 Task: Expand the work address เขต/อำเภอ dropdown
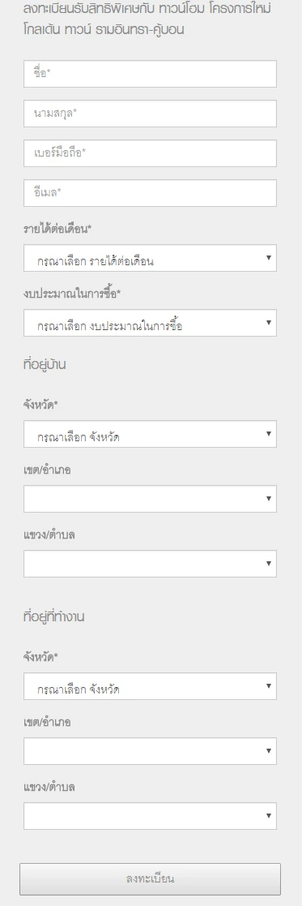(x=150, y=751)
